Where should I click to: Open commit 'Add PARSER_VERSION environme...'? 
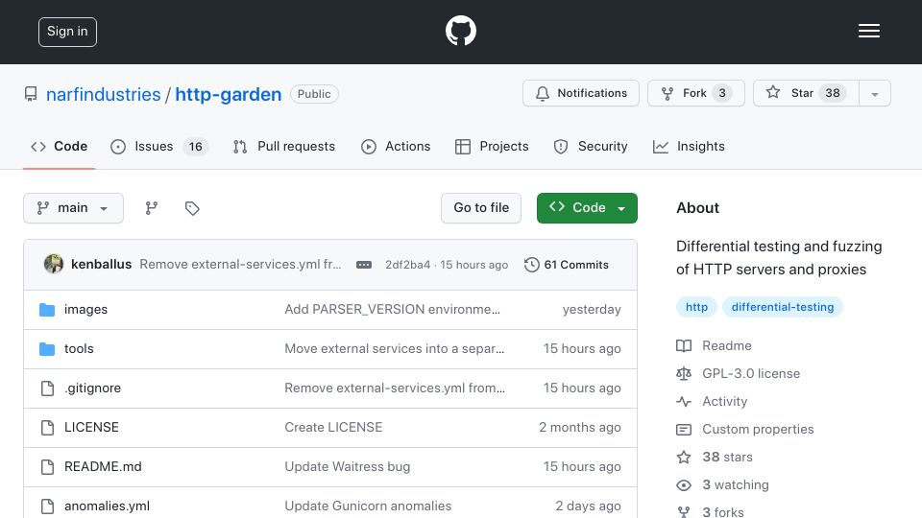tap(392, 310)
